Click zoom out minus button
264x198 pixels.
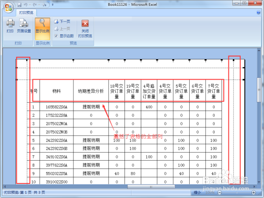[220, 192]
